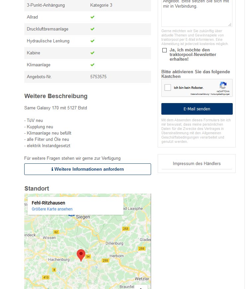Enable the traktorpool newsletter checkbox
Screen dimensions: 249x289
tap(164, 50)
